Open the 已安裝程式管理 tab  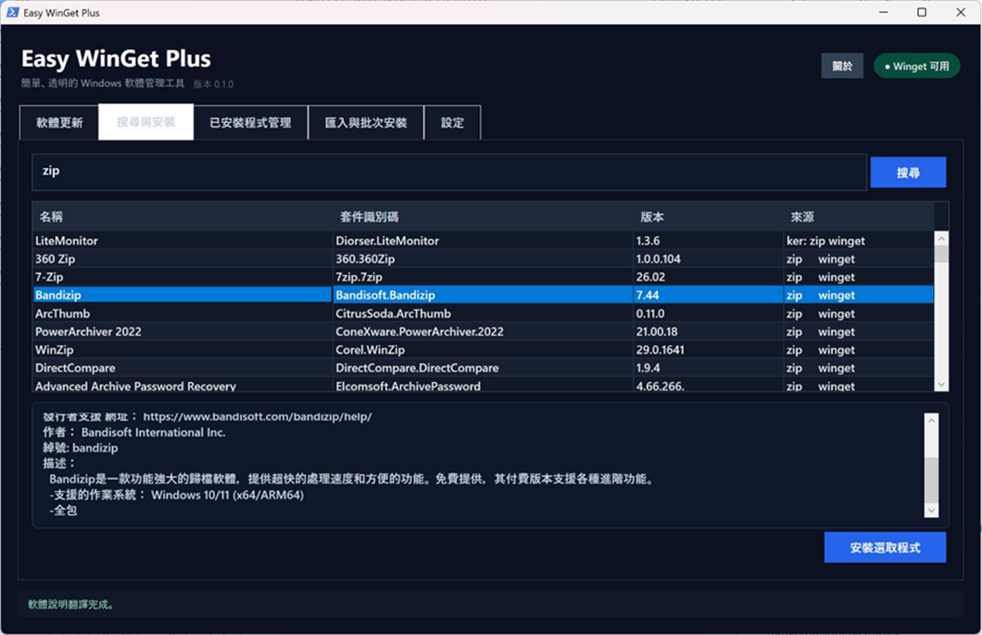point(251,123)
